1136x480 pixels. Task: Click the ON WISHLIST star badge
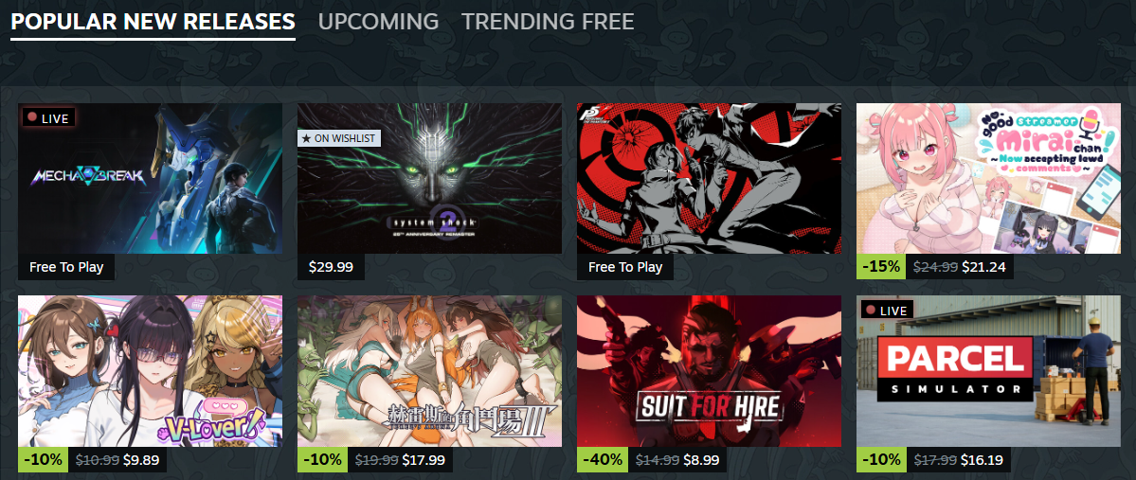(339, 138)
